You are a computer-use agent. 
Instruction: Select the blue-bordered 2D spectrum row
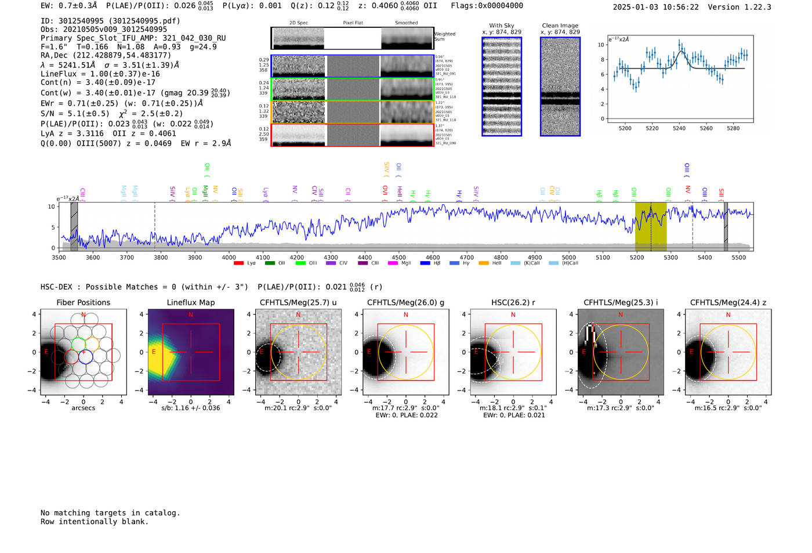coord(352,66)
